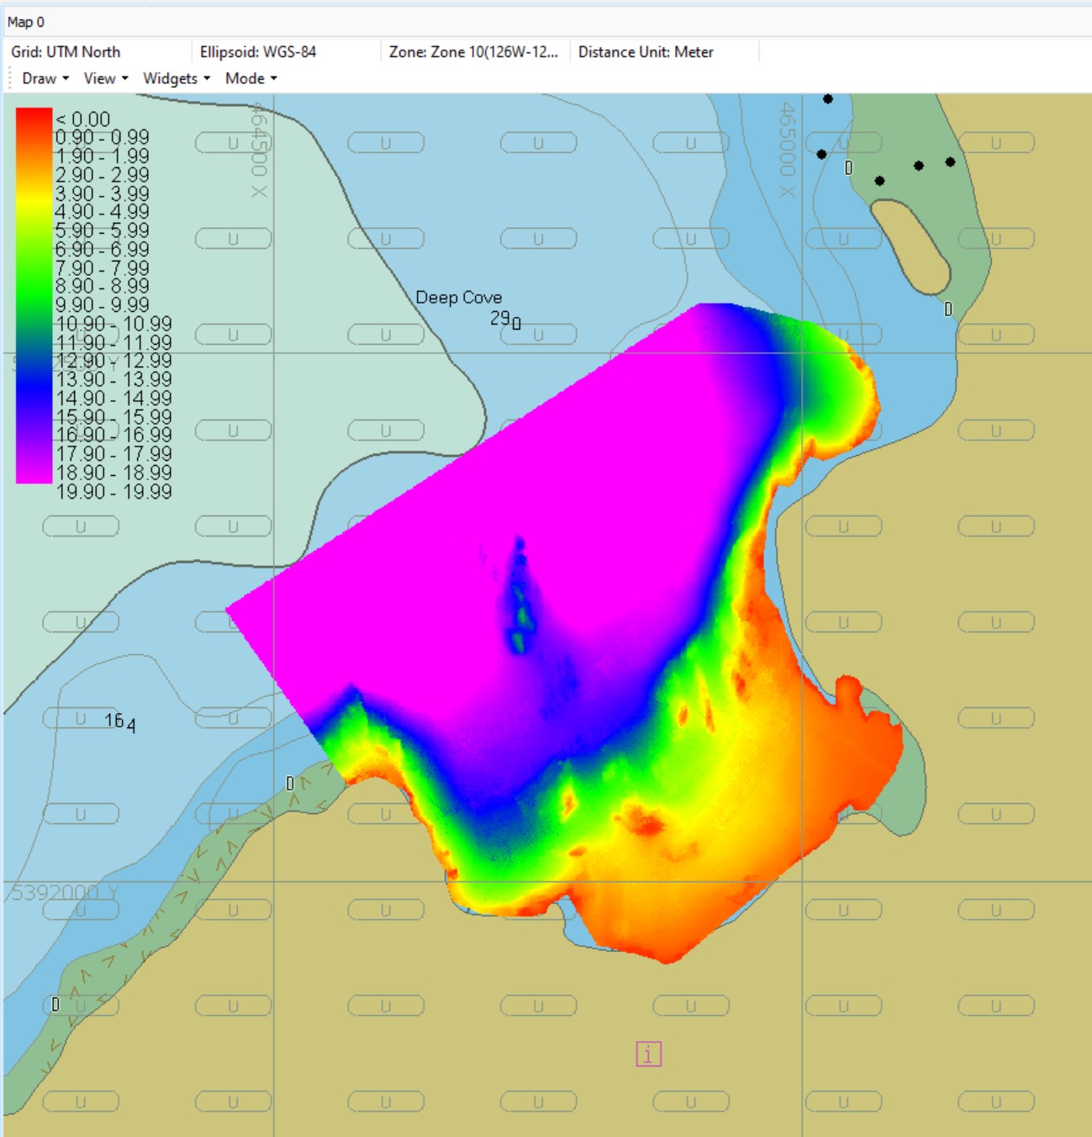Click the Distance Unit: Meter field
Screen dimensions: 1092x1137
coord(645,52)
